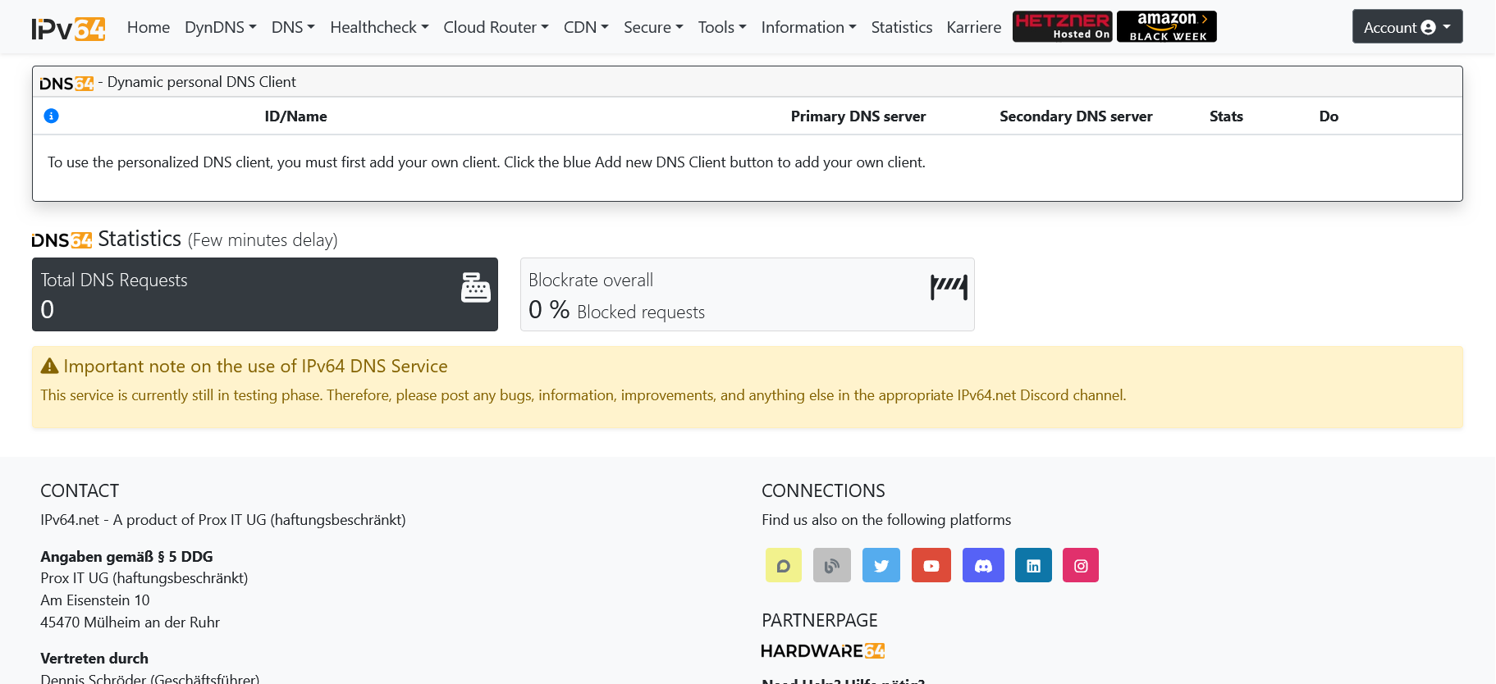The height and width of the screenshot is (684, 1496).
Task: Open the YouTube channel icon
Action: pos(931,565)
